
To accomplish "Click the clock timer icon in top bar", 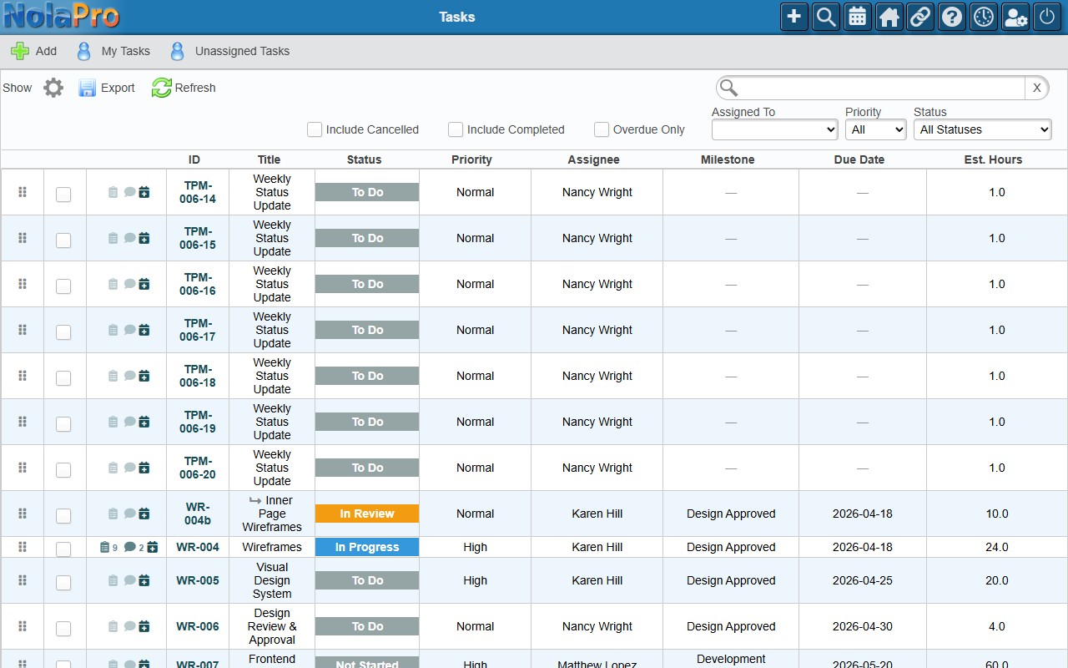I will pos(984,17).
